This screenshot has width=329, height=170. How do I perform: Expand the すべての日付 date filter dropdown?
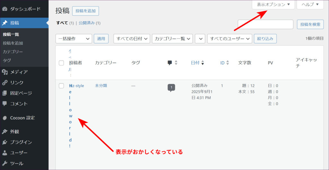click(132, 39)
